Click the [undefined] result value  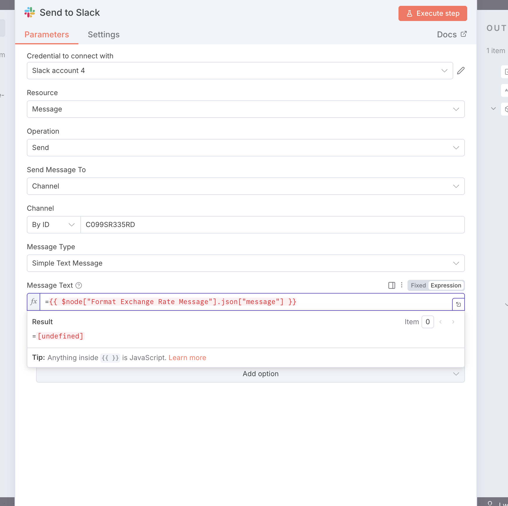point(61,336)
